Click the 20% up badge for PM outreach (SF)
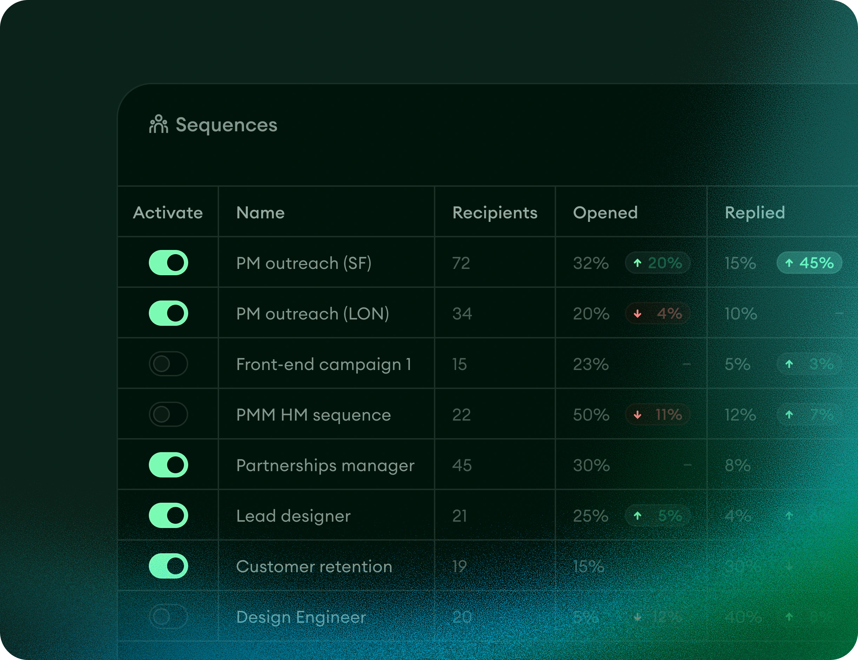The height and width of the screenshot is (660, 858). click(658, 263)
